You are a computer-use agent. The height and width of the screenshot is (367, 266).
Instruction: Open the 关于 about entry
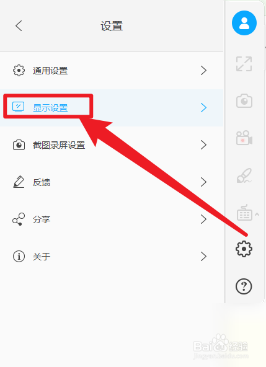tap(112, 257)
